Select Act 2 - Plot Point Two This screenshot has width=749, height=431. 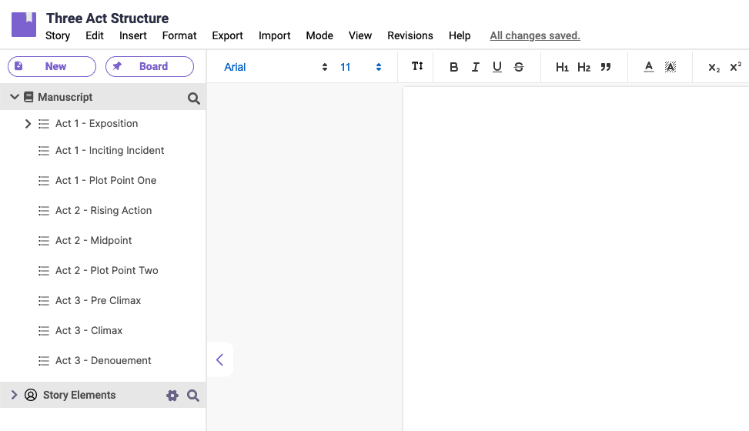(106, 270)
